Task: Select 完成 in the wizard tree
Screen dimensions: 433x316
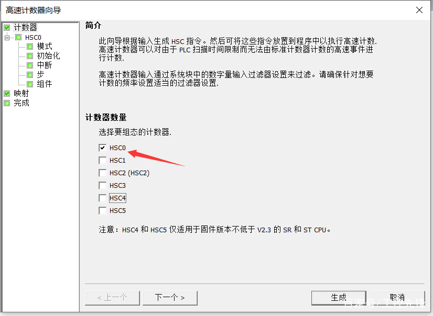Action: coord(21,103)
